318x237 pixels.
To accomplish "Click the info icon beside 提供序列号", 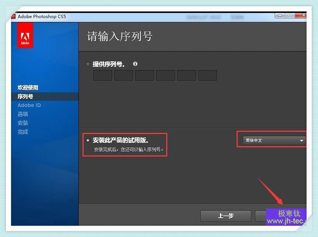I will pos(135,64).
